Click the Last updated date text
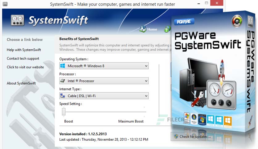 (104, 139)
